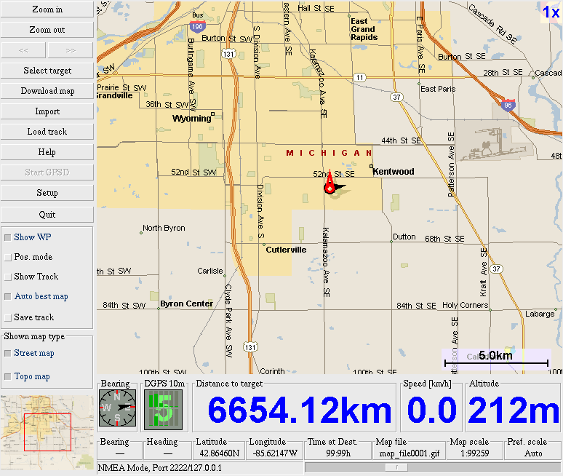Enable the Show Track checkbox

7,277
